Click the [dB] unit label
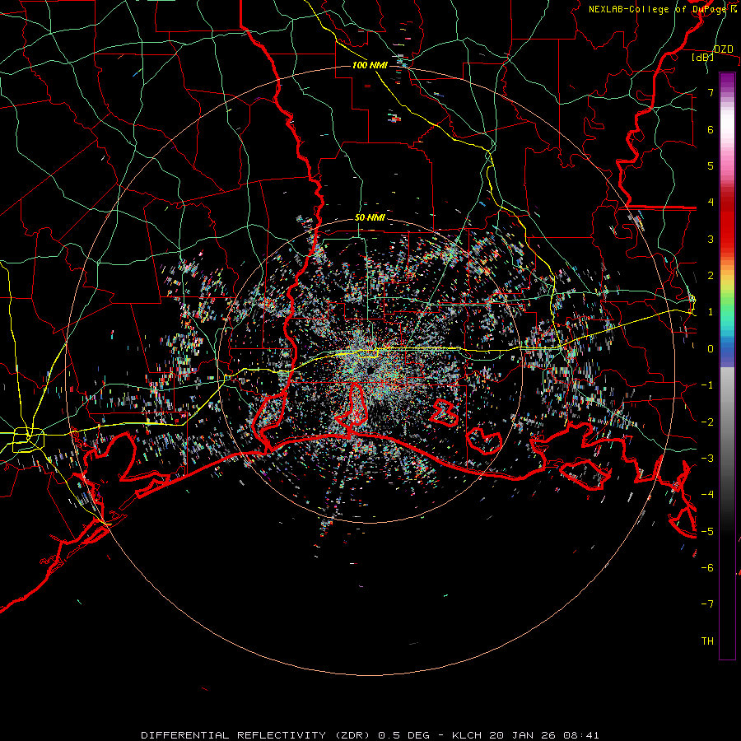The height and width of the screenshot is (741, 741). click(703, 57)
